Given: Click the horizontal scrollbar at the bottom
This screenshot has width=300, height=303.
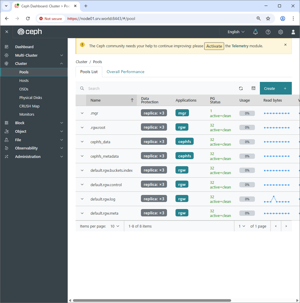Looking at the screenshot, I should tap(152, 300).
